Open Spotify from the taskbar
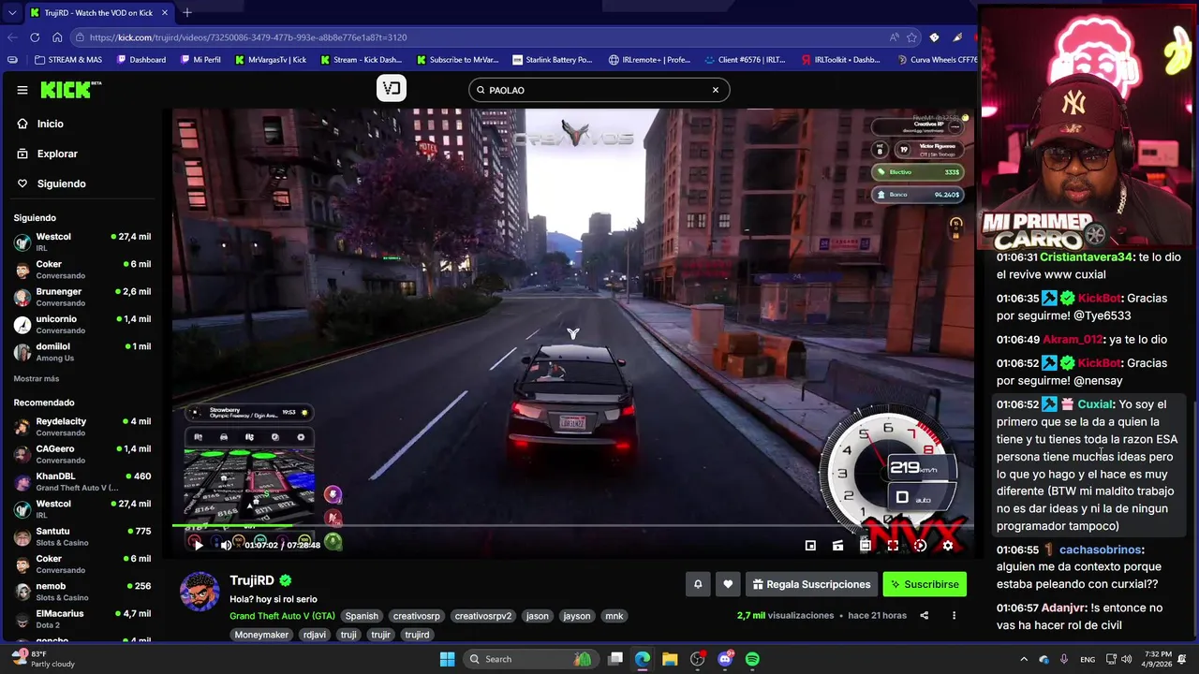This screenshot has width=1199, height=674. (752, 659)
